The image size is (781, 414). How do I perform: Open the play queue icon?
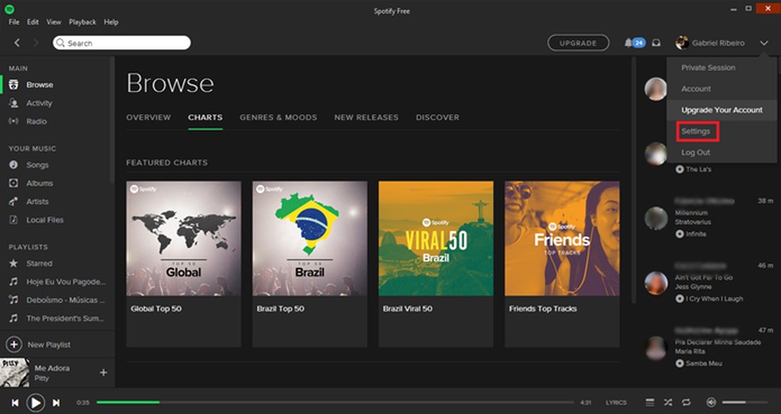point(649,402)
